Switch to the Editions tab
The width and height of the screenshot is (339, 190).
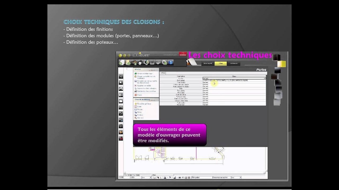(234, 63)
